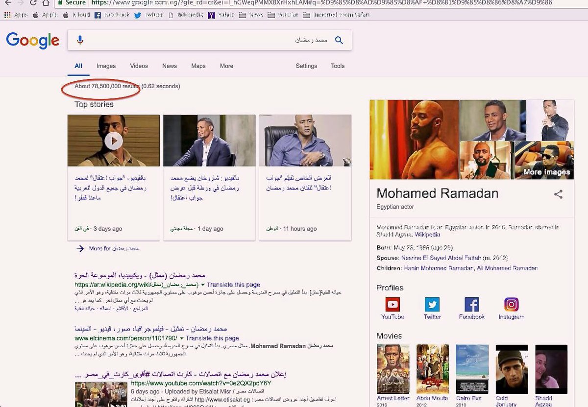Click Translate this page for Wikipedia result
The width and height of the screenshot is (588, 407).
click(234, 285)
